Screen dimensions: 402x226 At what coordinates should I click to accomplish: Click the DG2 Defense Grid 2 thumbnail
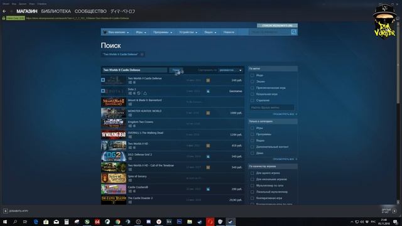[x=114, y=156]
